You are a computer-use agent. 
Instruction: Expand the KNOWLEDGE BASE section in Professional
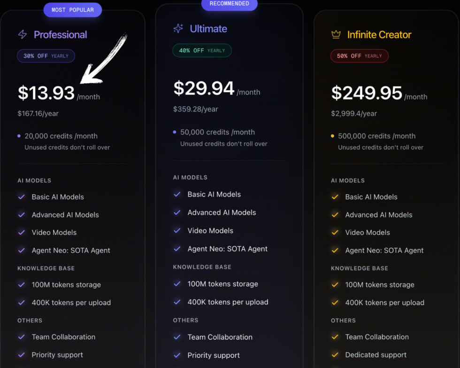click(46, 268)
